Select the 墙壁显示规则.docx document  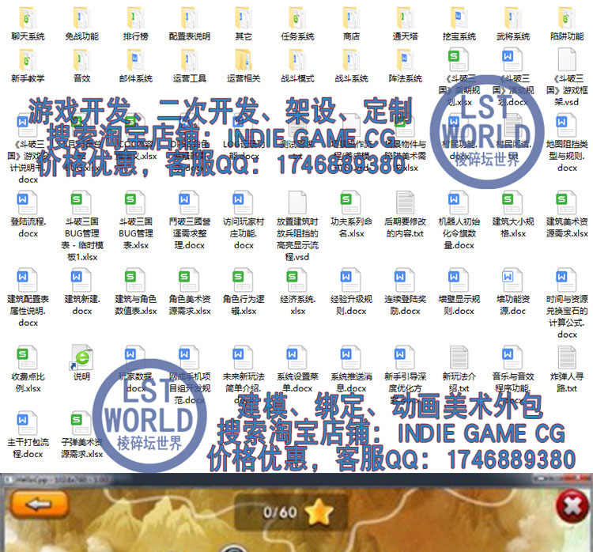pos(459,292)
